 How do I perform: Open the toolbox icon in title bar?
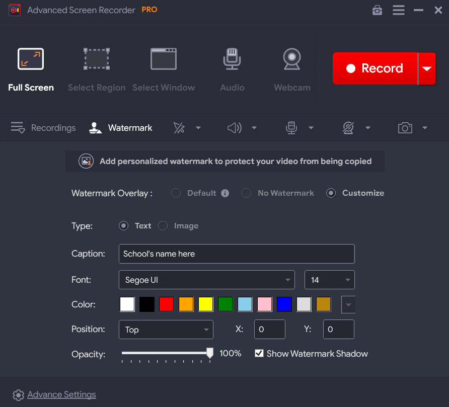pyautogui.click(x=377, y=10)
